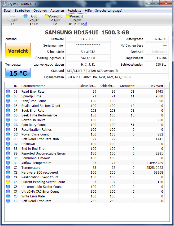Click the status icon for Power-On Hours
Viewport: 174px width, 226px height.
click(8, 120)
